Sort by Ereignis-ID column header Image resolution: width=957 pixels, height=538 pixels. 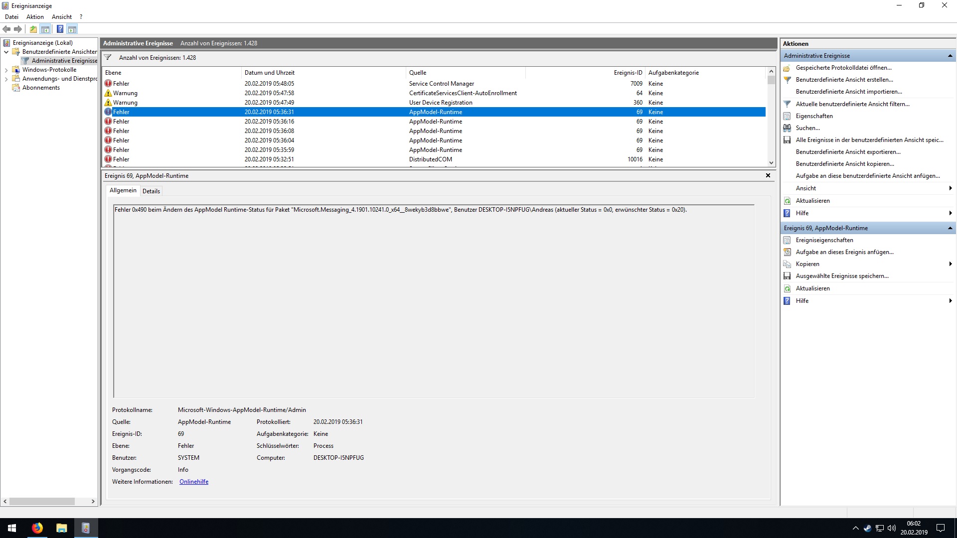(585, 73)
